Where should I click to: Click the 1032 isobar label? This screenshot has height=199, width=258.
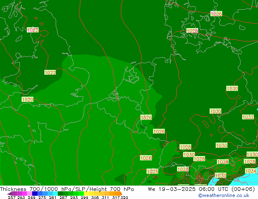(x=248, y=117)
